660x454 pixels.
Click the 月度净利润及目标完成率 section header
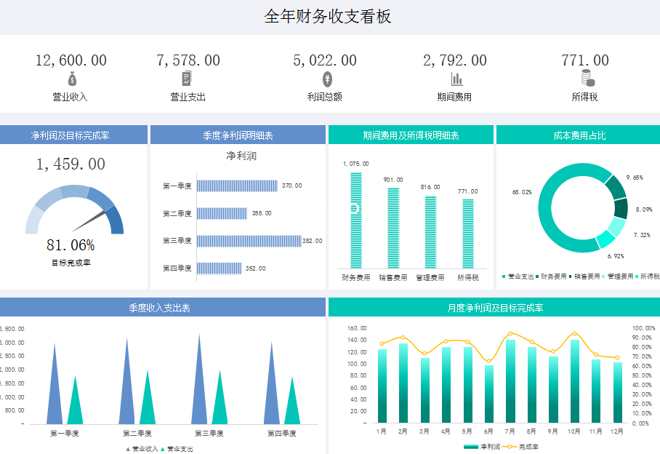coord(494,308)
